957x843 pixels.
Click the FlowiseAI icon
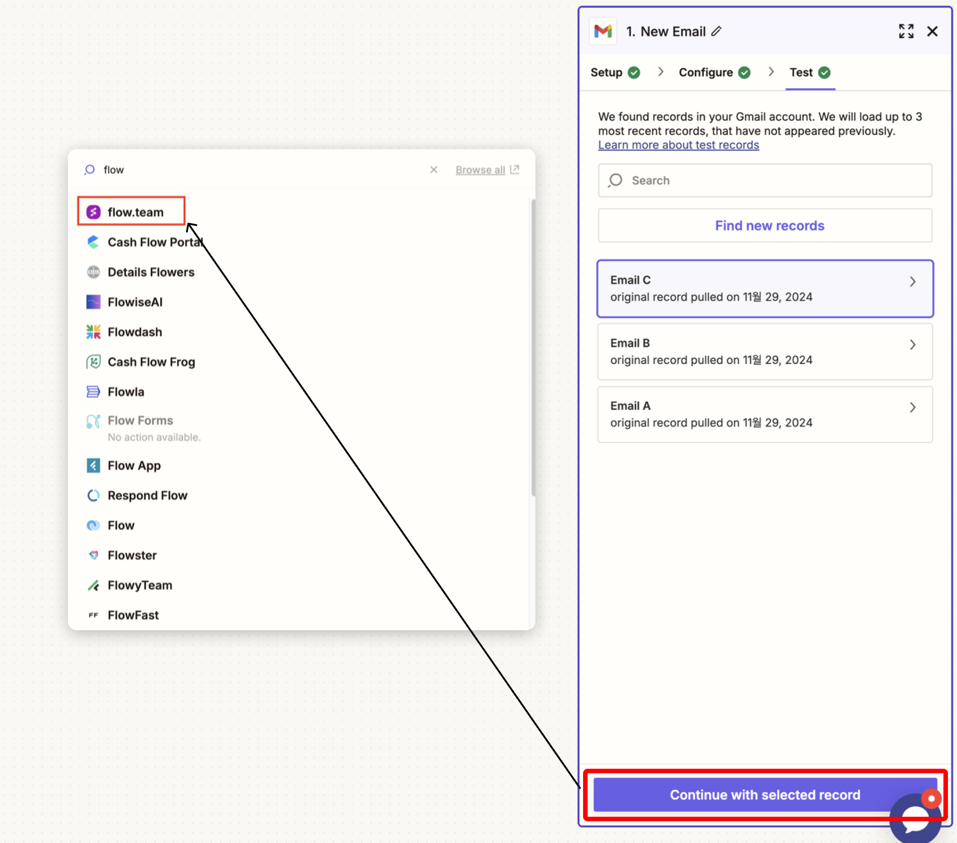coord(93,302)
